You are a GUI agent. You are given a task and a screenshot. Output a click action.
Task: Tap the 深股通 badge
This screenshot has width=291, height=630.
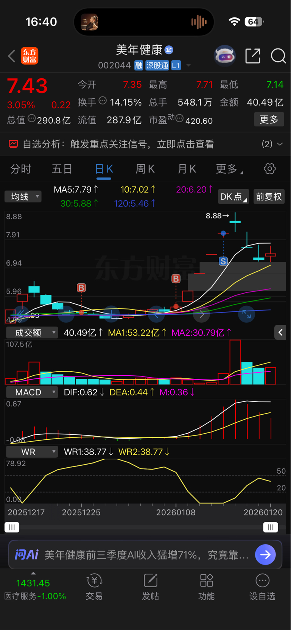pyautogui.click(x=157, y=65)
